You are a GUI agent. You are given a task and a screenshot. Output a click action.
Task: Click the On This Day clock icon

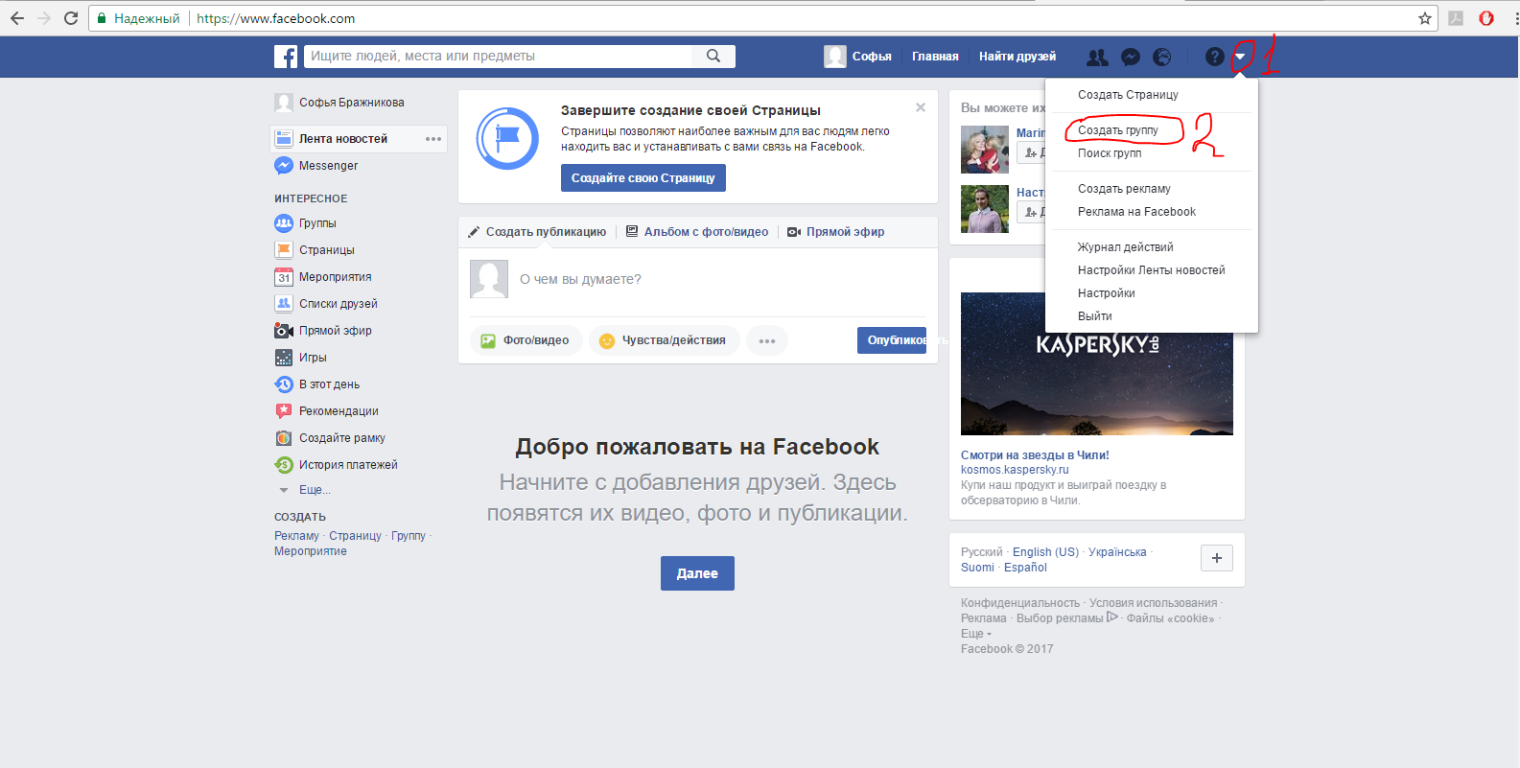coord(284,384)
